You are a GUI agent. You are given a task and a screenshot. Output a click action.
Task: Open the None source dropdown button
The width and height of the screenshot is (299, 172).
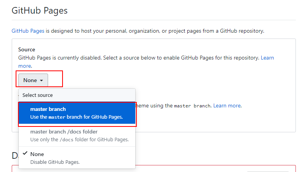(x=33, y=80)
